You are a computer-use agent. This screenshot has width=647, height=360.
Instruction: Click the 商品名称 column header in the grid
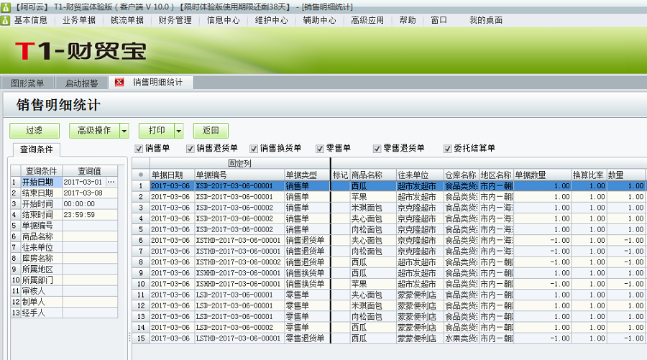pyautogui.click(x=373, y=175)
